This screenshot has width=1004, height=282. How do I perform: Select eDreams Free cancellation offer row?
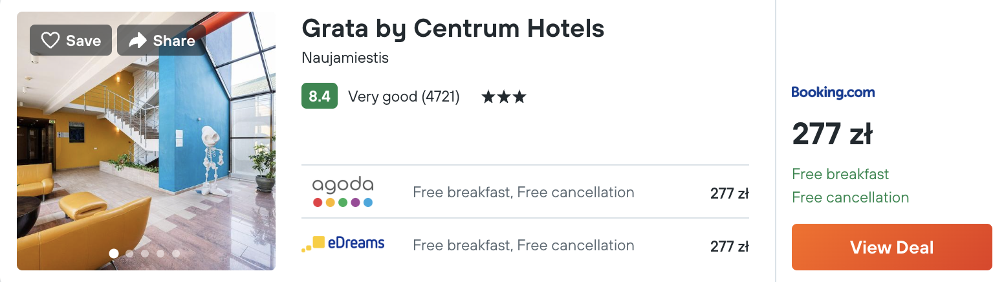tap(523, 245)
